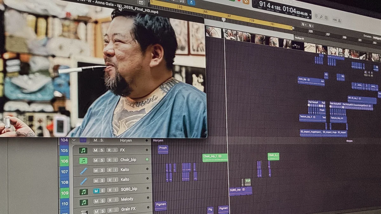The height and width of the screenshot is (214, 381).
Task: Select the Juno_bip region
Action: 311,81
